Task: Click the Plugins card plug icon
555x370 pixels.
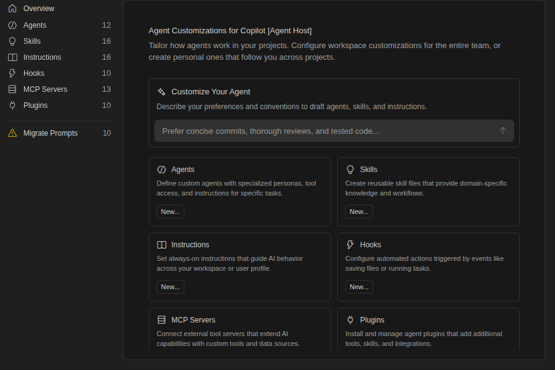Action: coord(350,320)
